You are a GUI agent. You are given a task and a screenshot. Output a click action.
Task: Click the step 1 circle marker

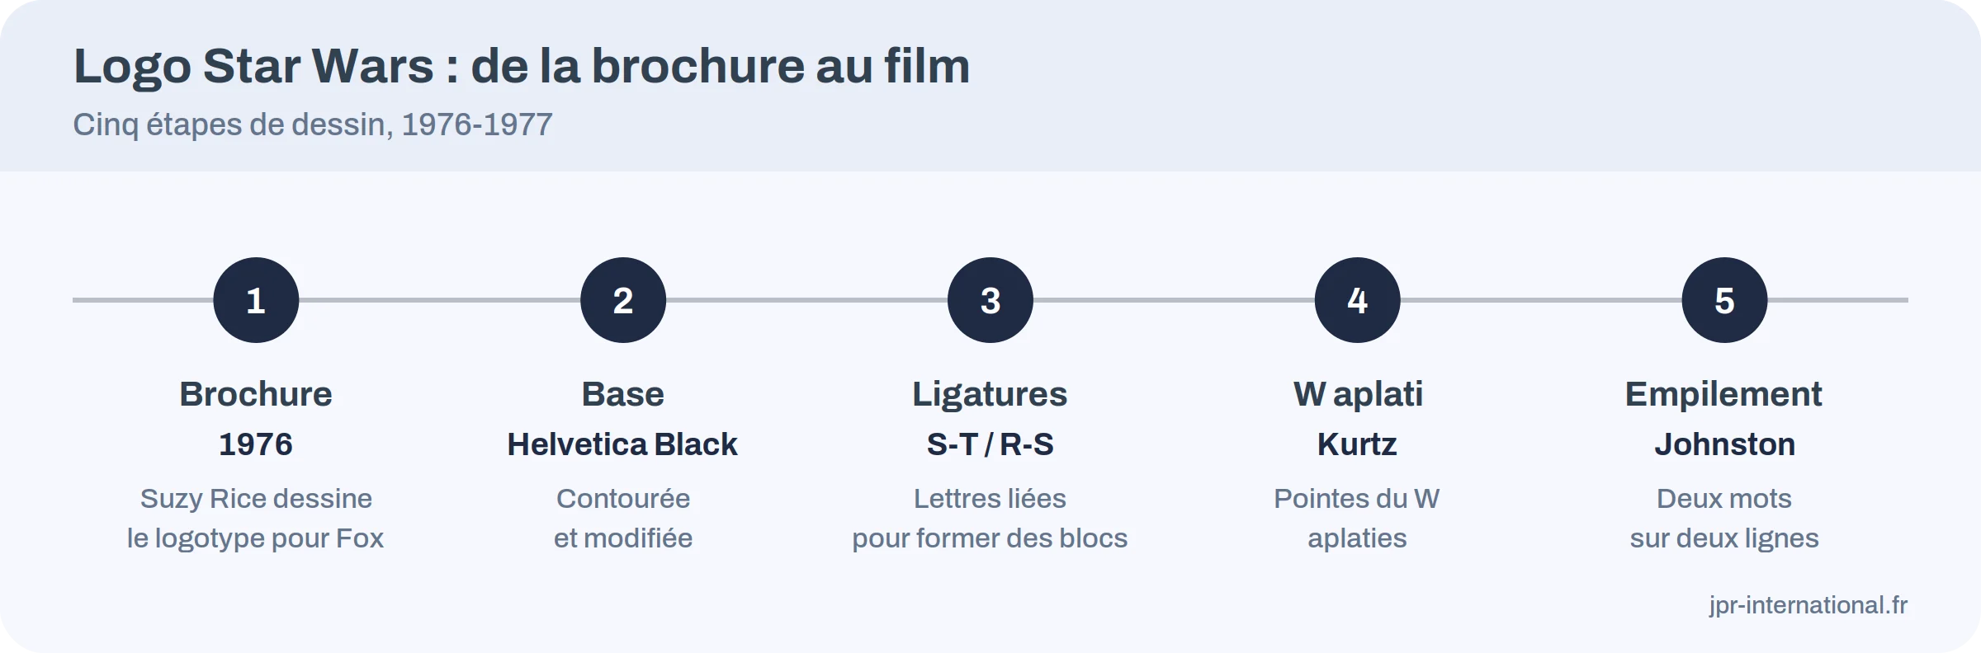256,300
